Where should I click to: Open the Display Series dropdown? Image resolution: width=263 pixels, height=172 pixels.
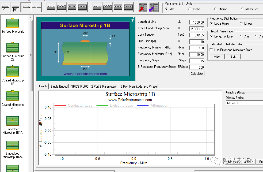pos(244,103)
